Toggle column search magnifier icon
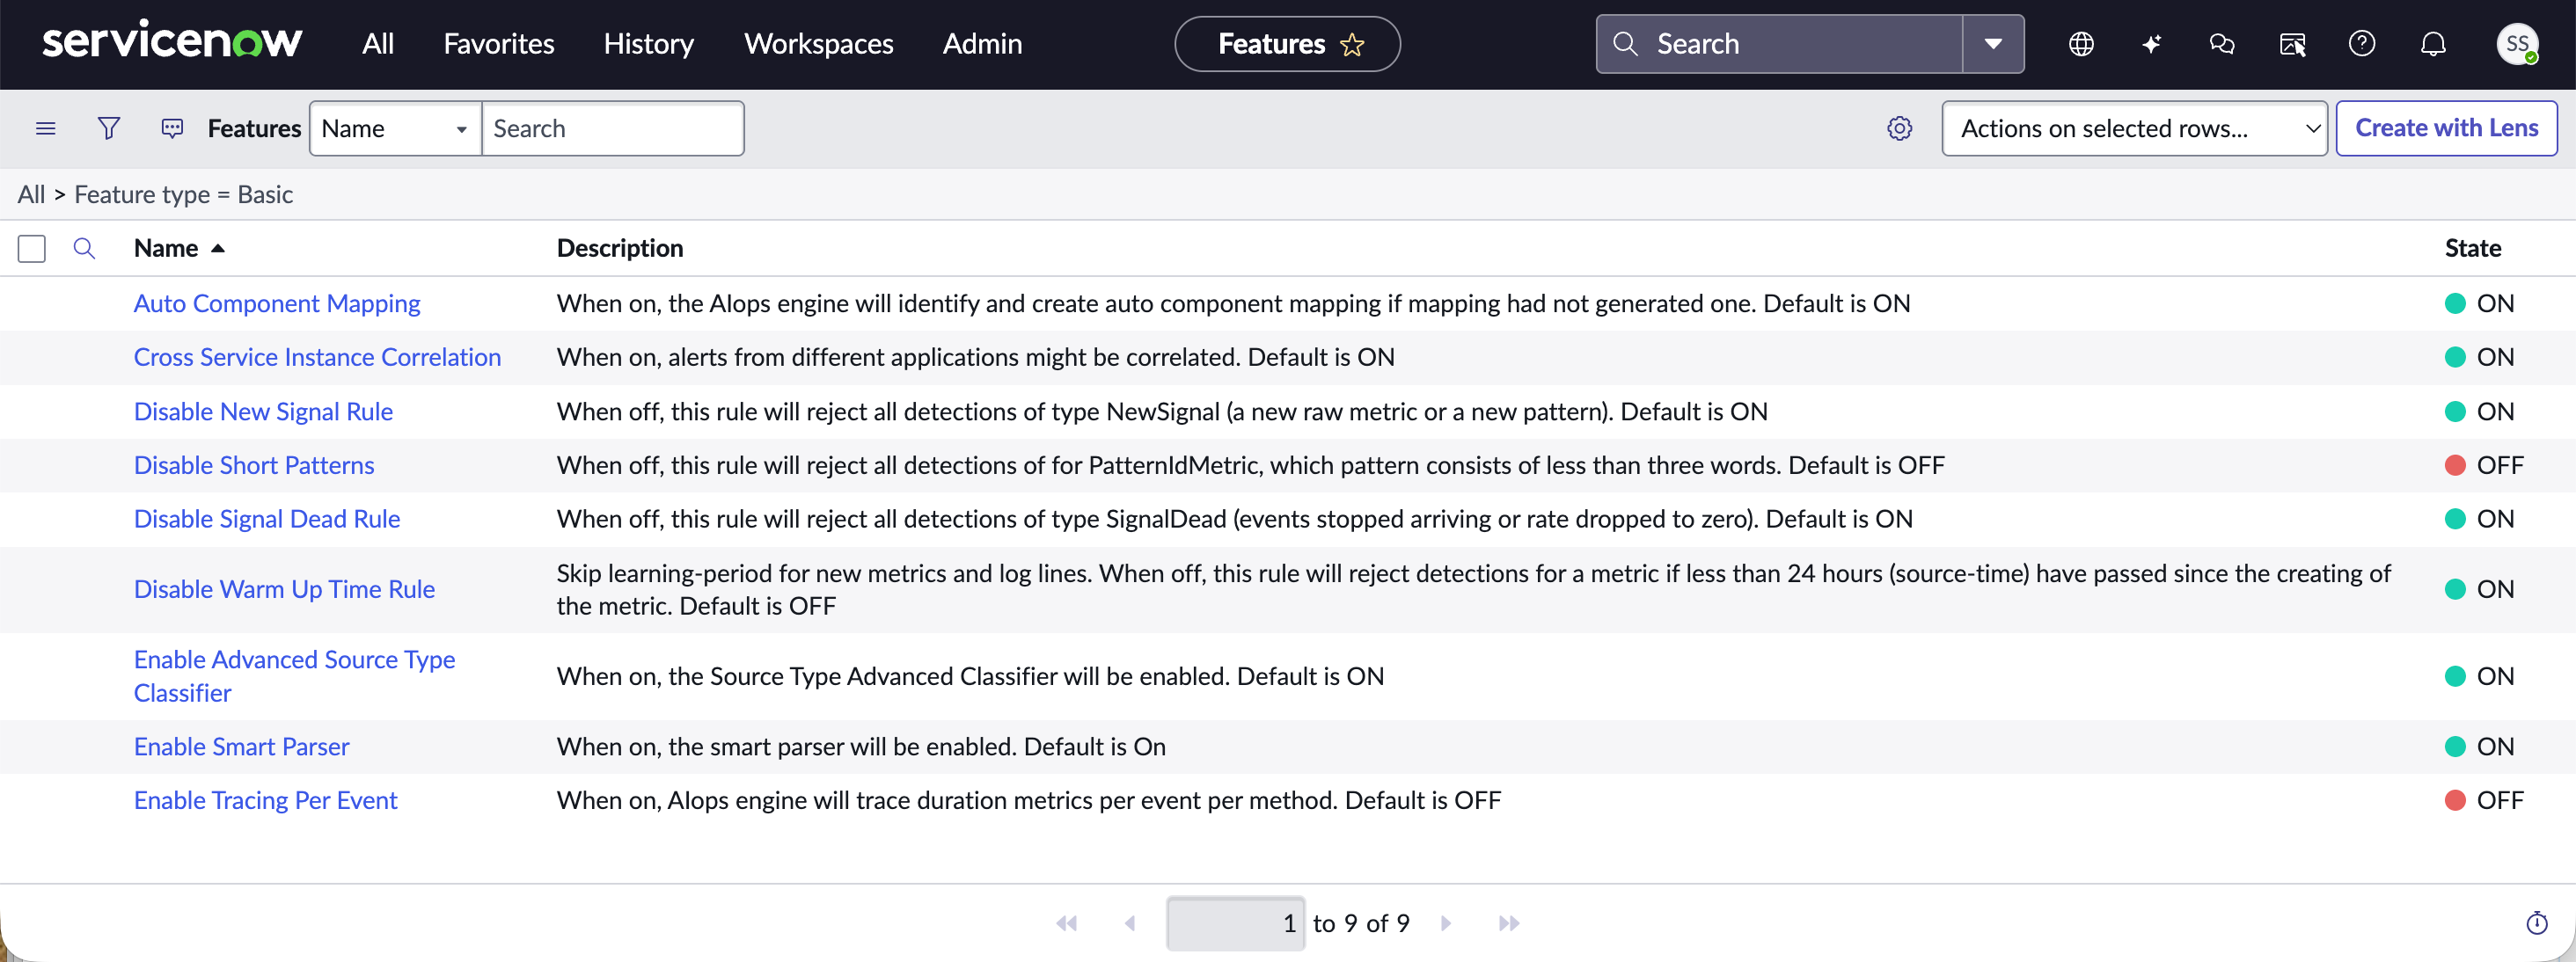This screenshot has width=2576, height=962. (x=84, y=248)
